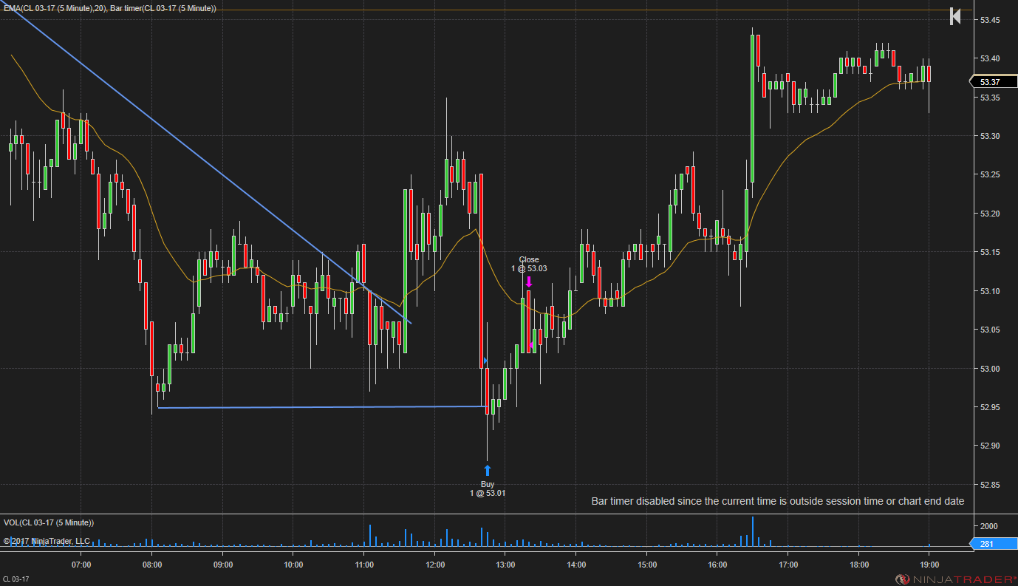The height and width of the screenshot is (586, 1018).
Task: Click the 53.00 price axis label
Action: click(x=989, y=369)
